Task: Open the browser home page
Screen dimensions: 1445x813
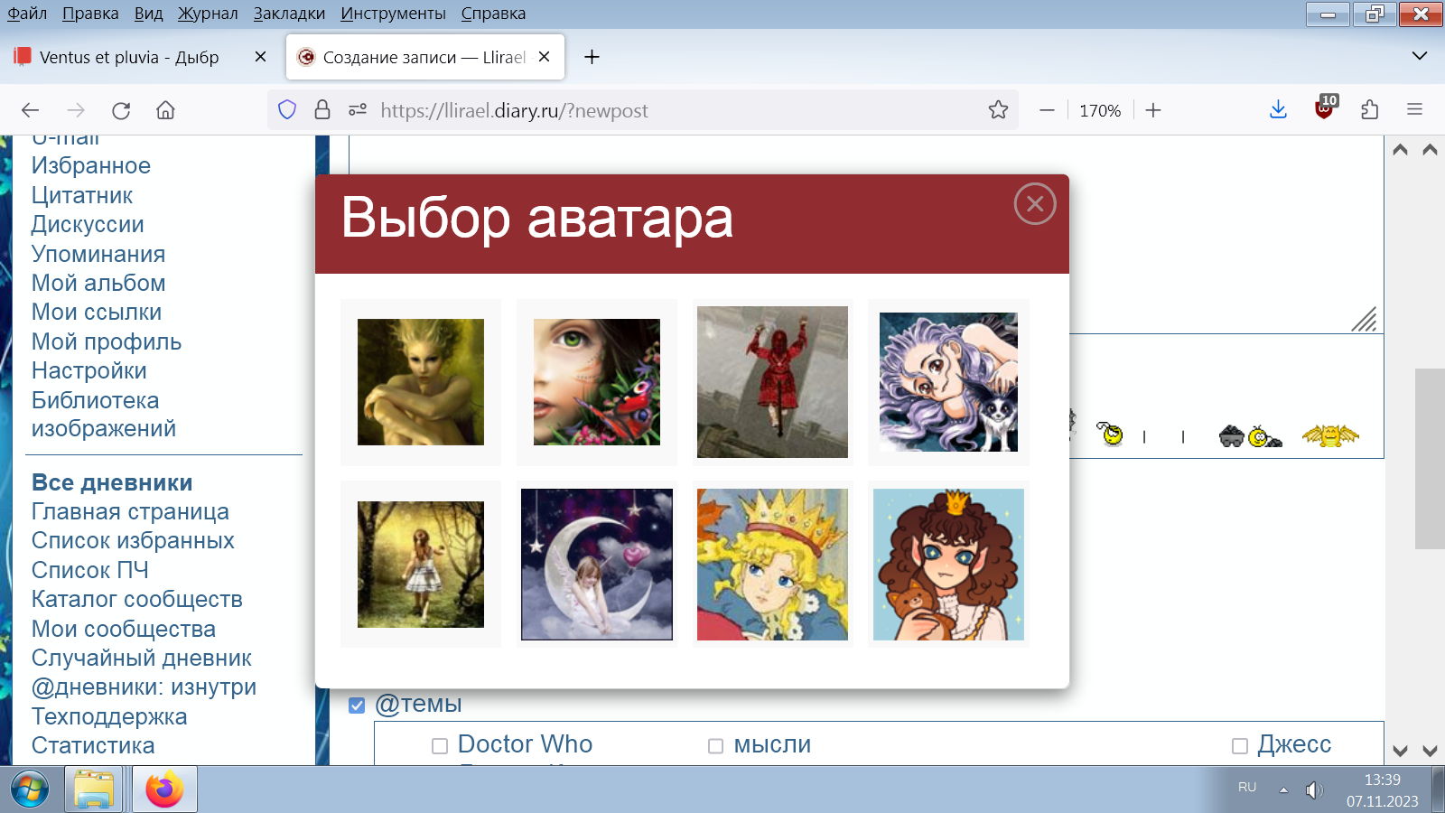Action: [165, 110]
